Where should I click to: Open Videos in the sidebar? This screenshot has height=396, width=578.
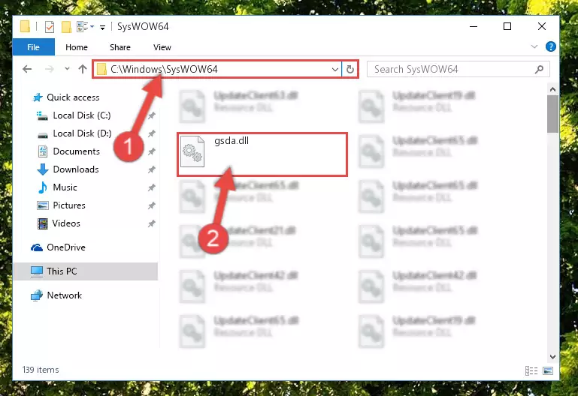[x=66, y=223]
